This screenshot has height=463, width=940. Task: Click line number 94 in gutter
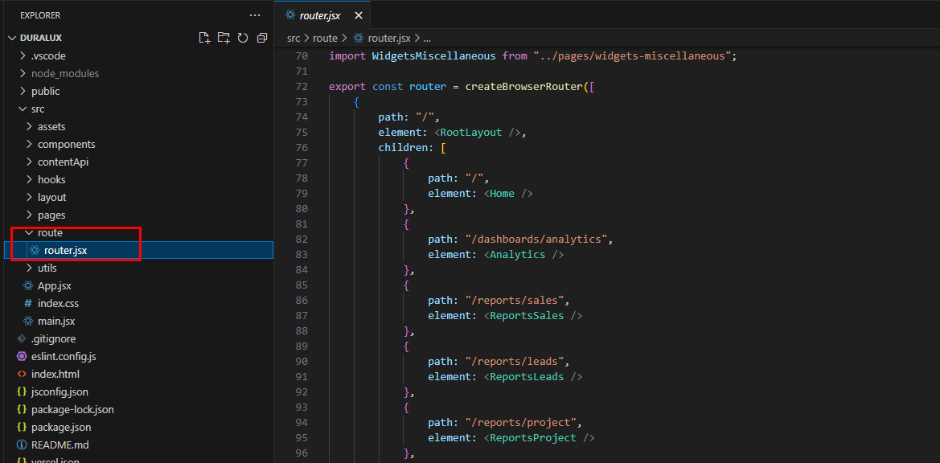coord(302,422)
